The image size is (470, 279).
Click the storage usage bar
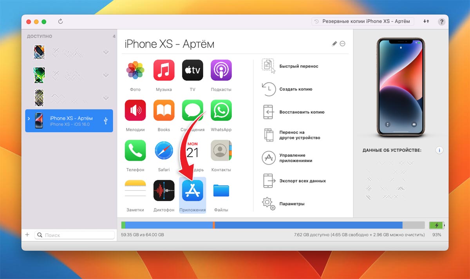273,225
